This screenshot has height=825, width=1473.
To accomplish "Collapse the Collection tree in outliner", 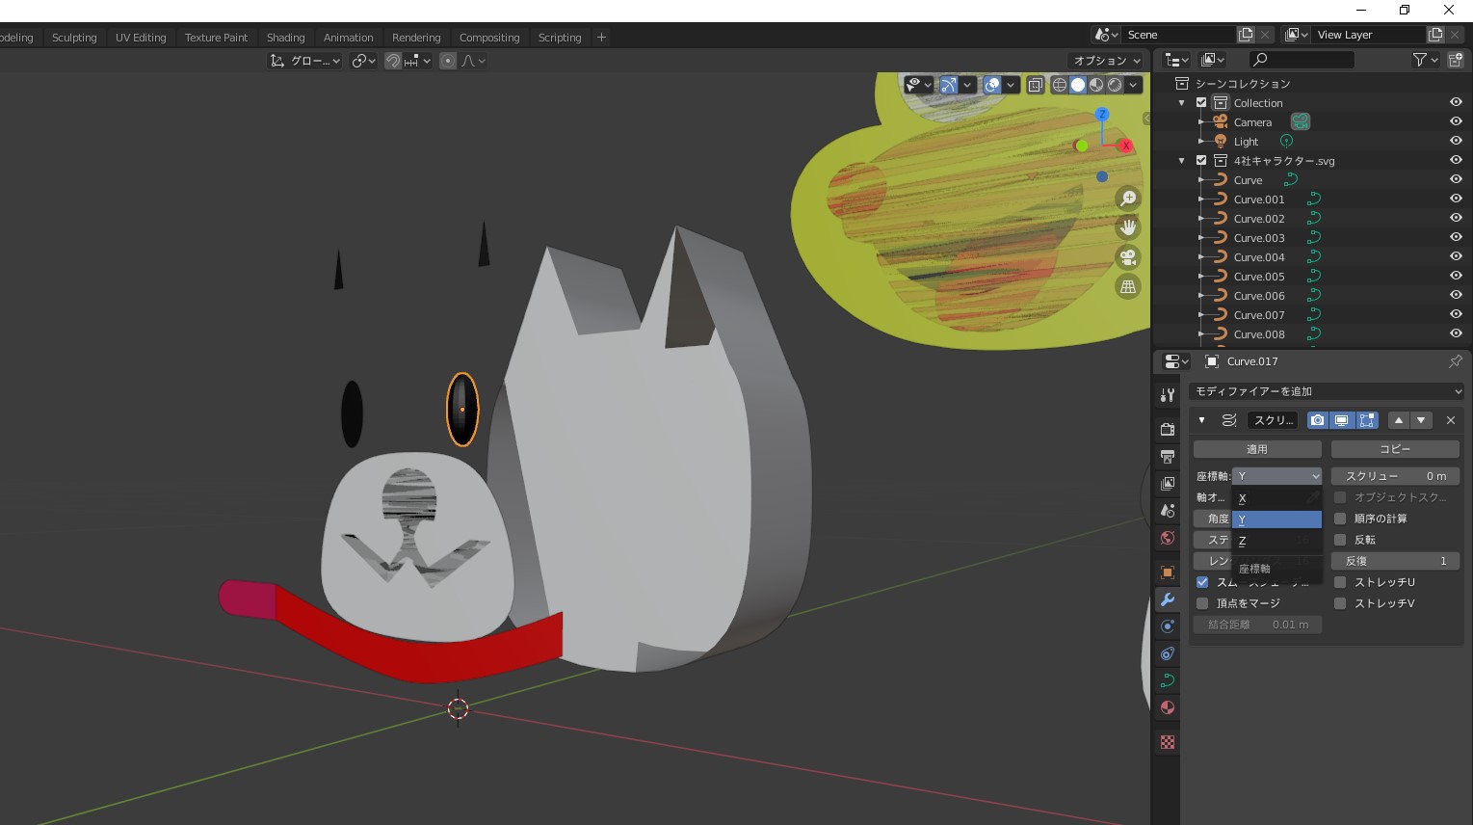I will (1182, 103).
